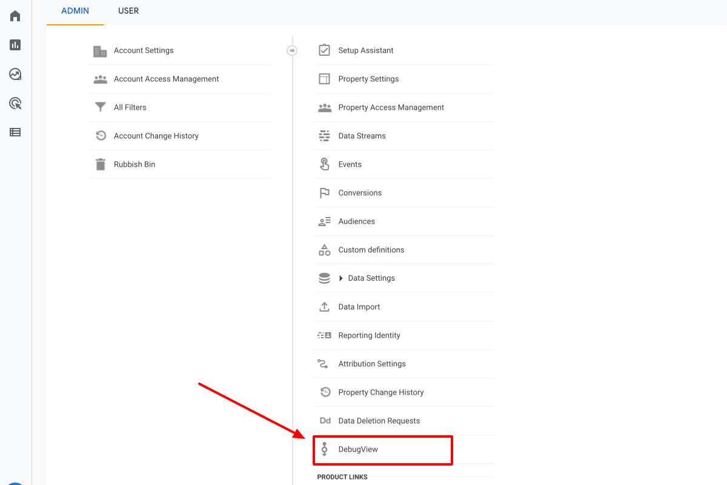Image resolution: width=727 pixels, height=485 pixels.
Task: Click the Data Streams icon
Action: (324, 136)
